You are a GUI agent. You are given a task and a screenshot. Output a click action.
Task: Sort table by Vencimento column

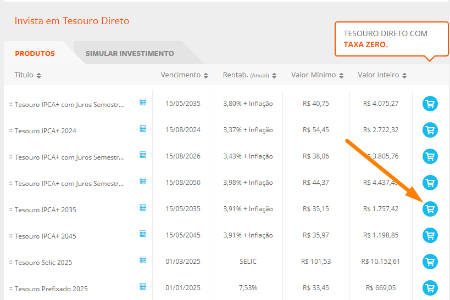click(x=184, y=75)
